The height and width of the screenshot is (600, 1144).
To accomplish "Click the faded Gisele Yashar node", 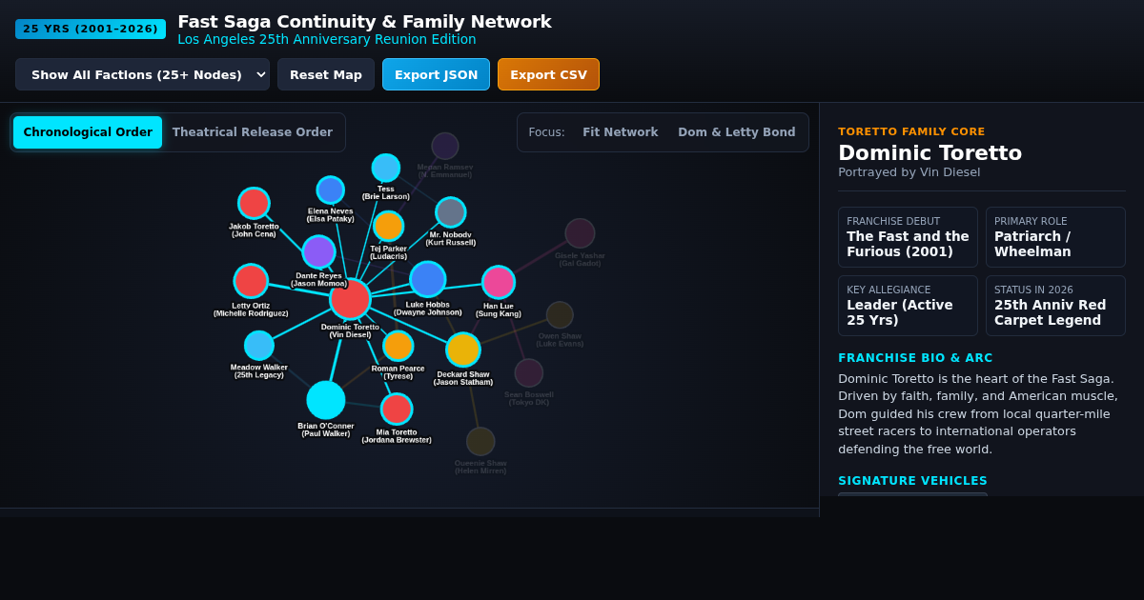I will [x=580, y=233].
